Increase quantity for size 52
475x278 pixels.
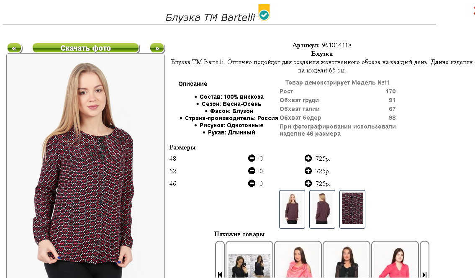(308, 171)
